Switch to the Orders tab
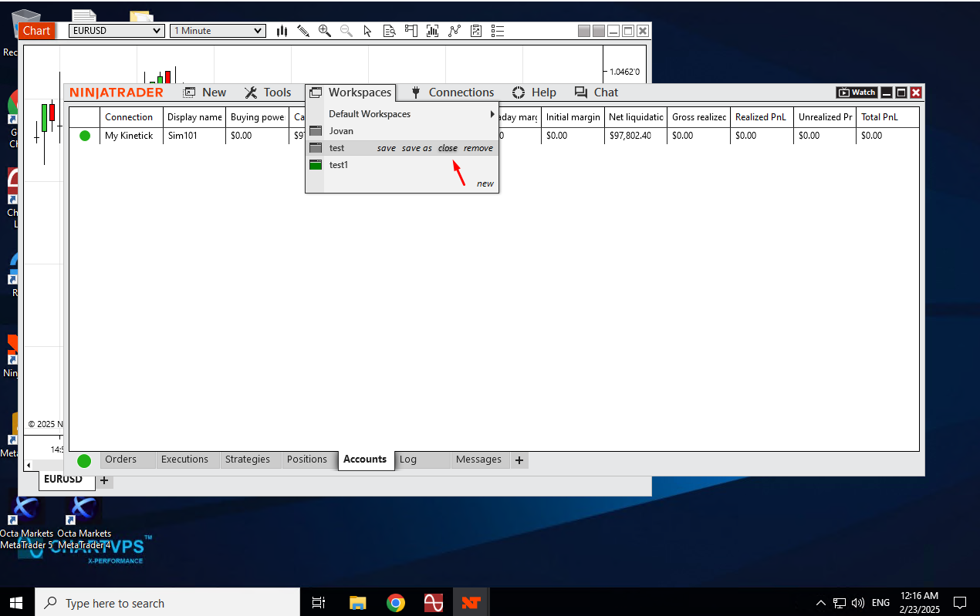The width and height of the screenshot is (980, 616). pos(120,459)
